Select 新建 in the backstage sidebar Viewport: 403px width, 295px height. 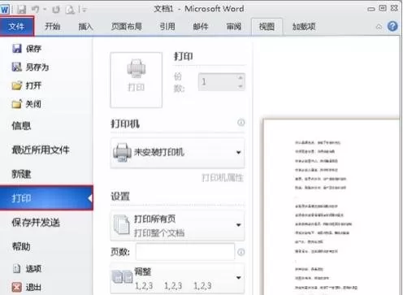point(21,174)
